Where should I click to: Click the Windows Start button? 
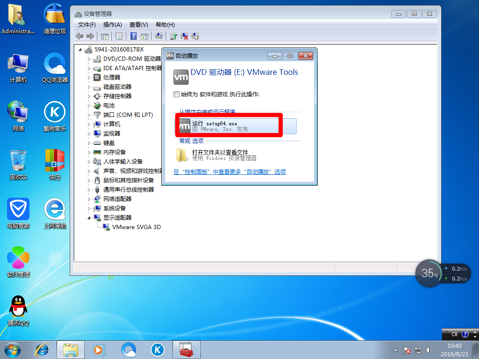coord(13,350)
